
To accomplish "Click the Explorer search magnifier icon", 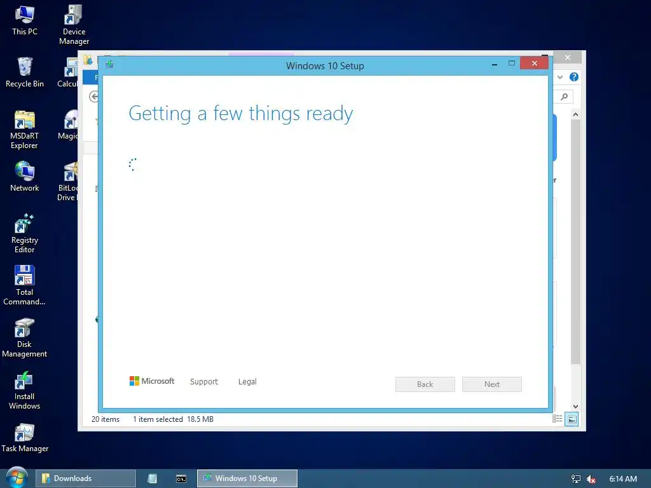I will click(x=564, y=97).
